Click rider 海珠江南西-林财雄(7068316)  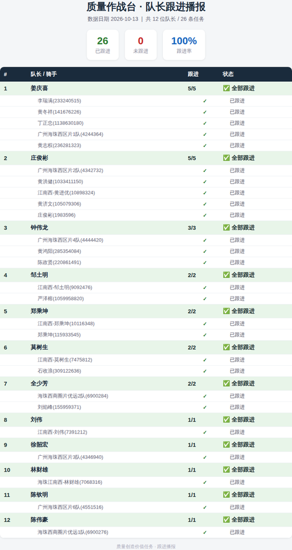[70, 482]
